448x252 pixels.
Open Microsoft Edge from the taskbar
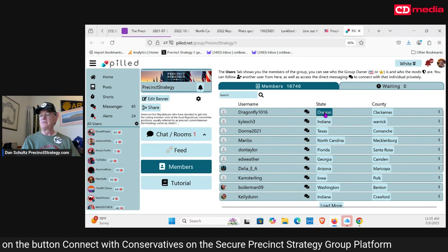(x=297, y=221)
